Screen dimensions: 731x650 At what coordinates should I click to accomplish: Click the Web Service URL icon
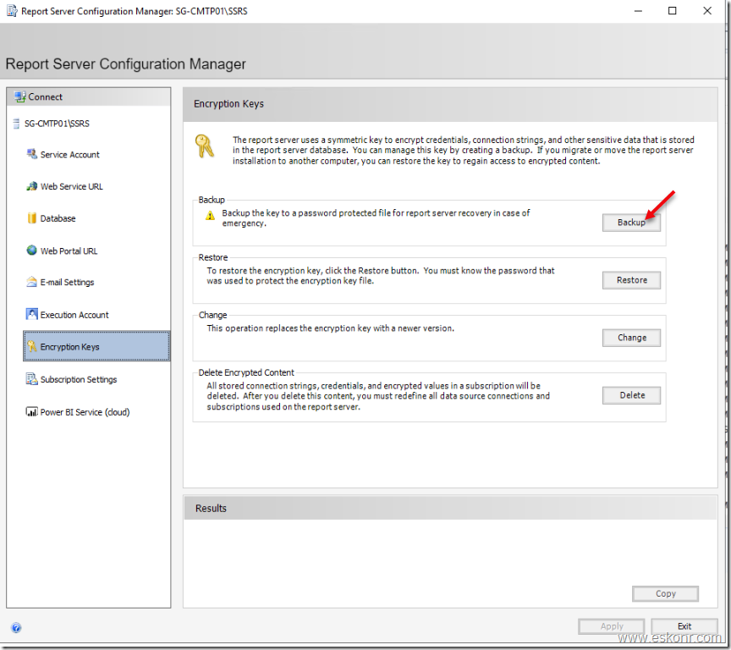(31, 186)
